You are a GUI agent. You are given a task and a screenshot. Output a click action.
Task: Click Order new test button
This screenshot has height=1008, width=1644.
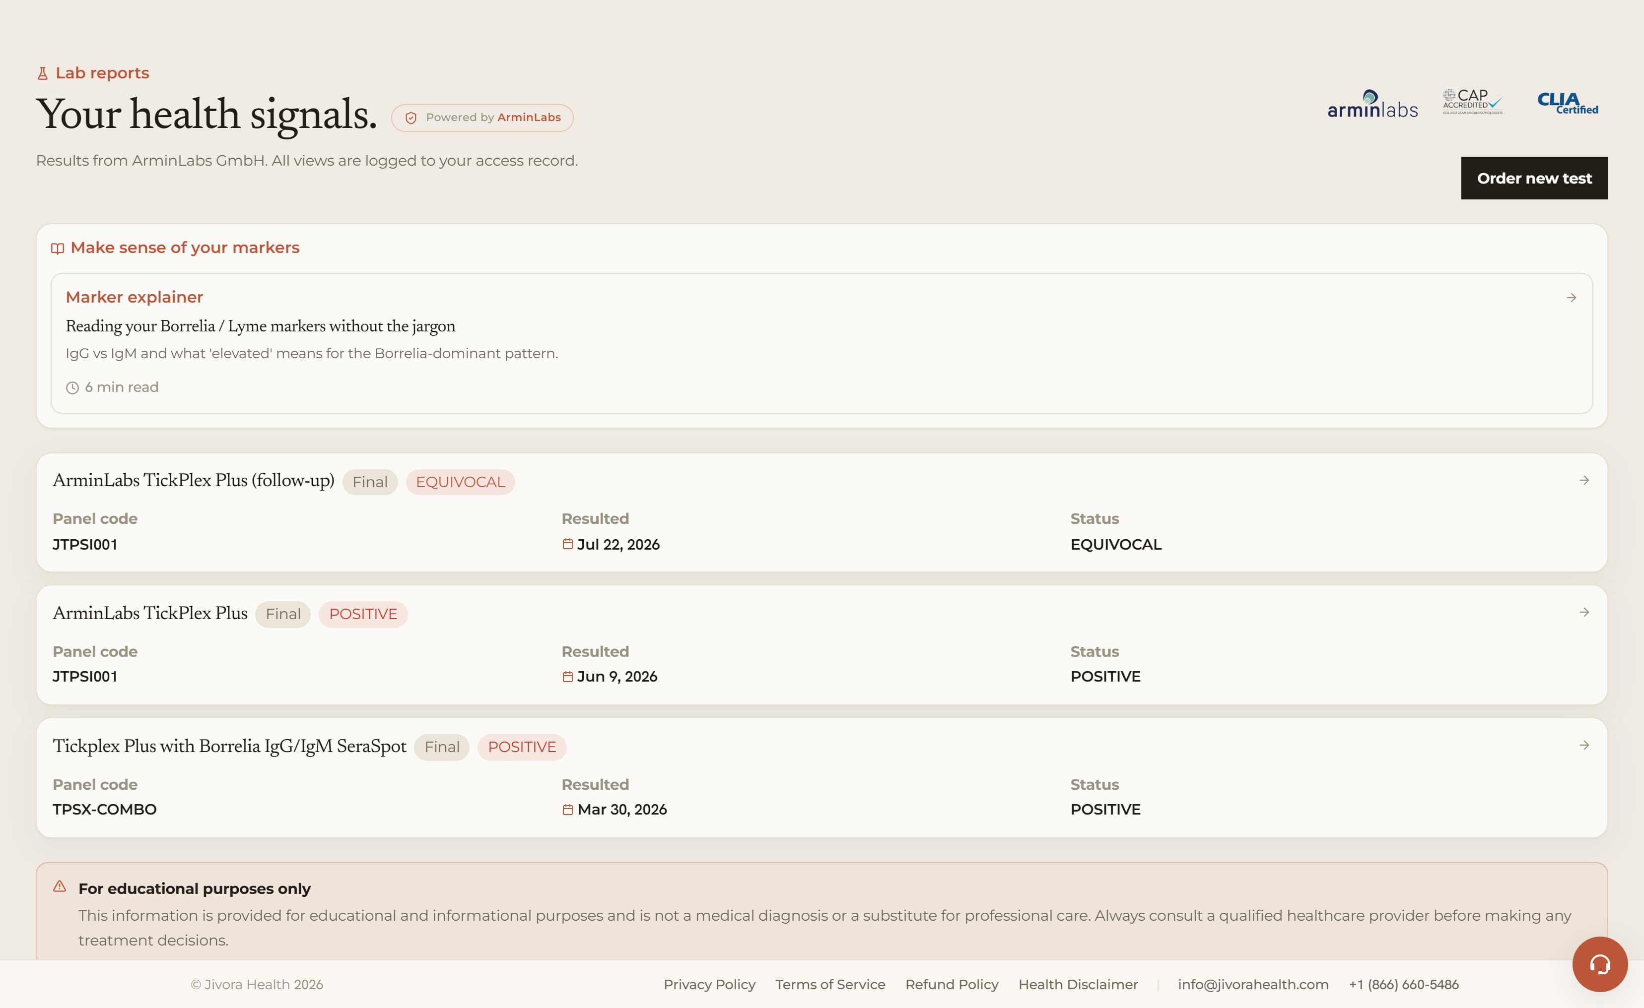(1534, 178)
